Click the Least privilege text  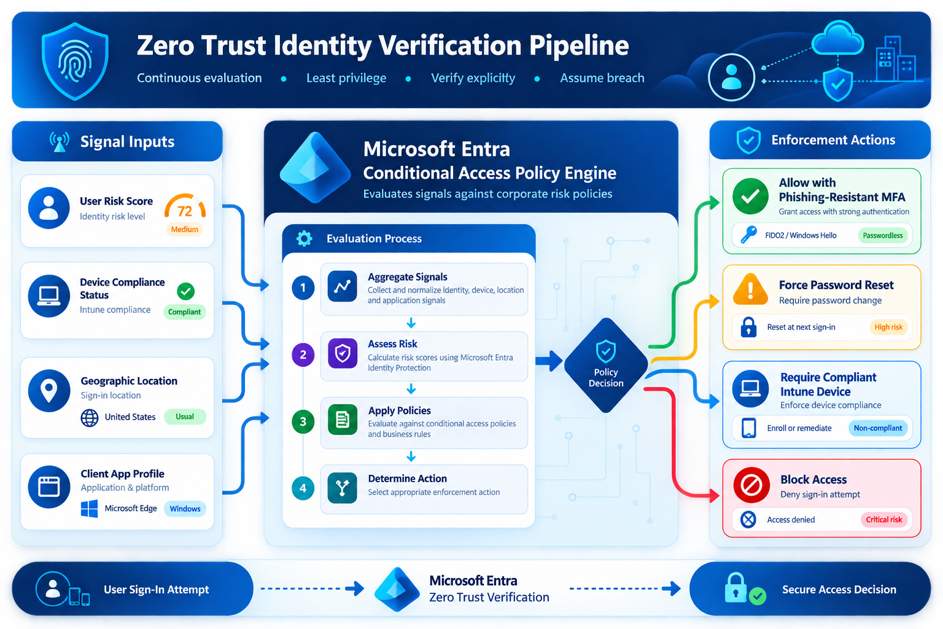click(346, 78)
